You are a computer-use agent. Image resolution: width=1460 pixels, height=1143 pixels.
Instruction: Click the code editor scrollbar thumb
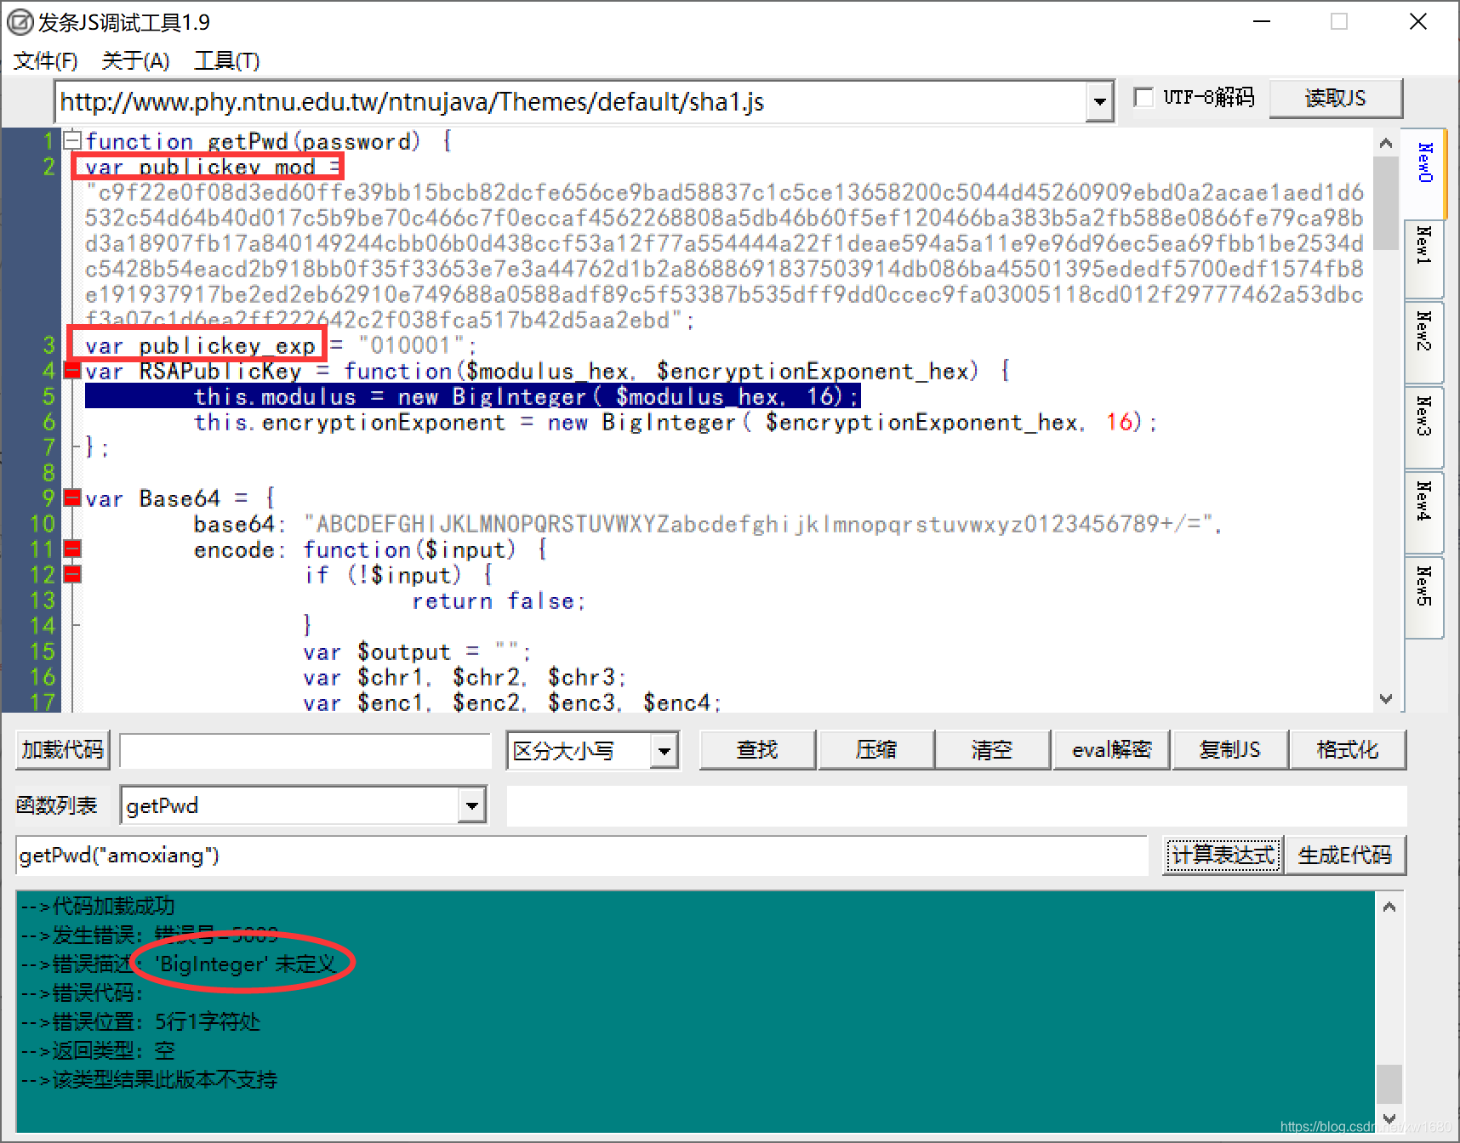(x=1386, y=203)
